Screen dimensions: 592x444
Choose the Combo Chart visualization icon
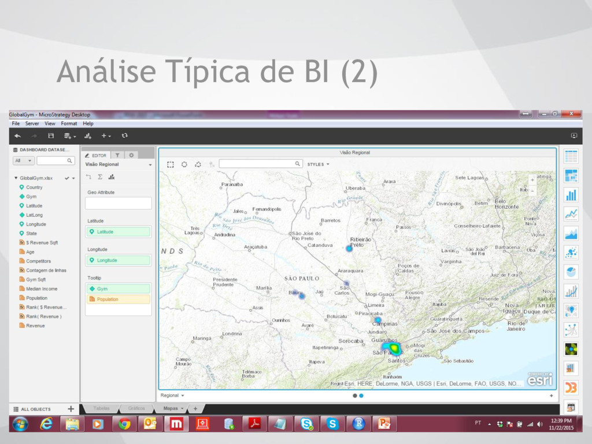(x=571, y=291)
